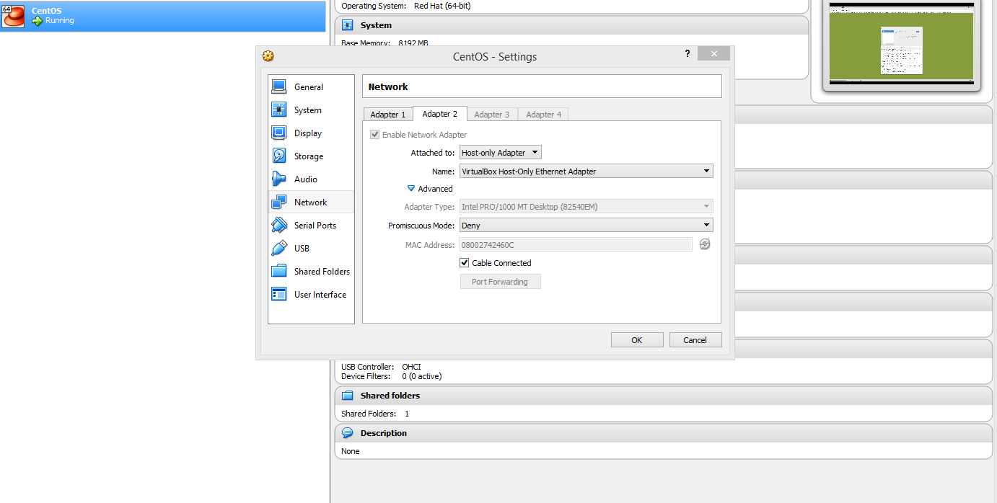This screenshot has height=503, width=997.
Task: Click the MAC Address input field
Action: point(576,245)
